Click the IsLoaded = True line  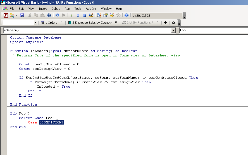[x=54, y=87]
